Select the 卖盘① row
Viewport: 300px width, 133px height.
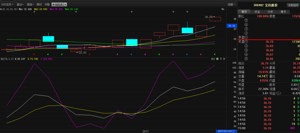[x=269, y=37]
